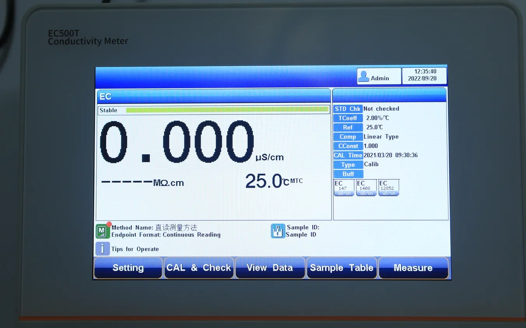Viewport: 526px width, 328px height.
Task: Open the Tips for Operate info icon
Action: coord(103,249)
